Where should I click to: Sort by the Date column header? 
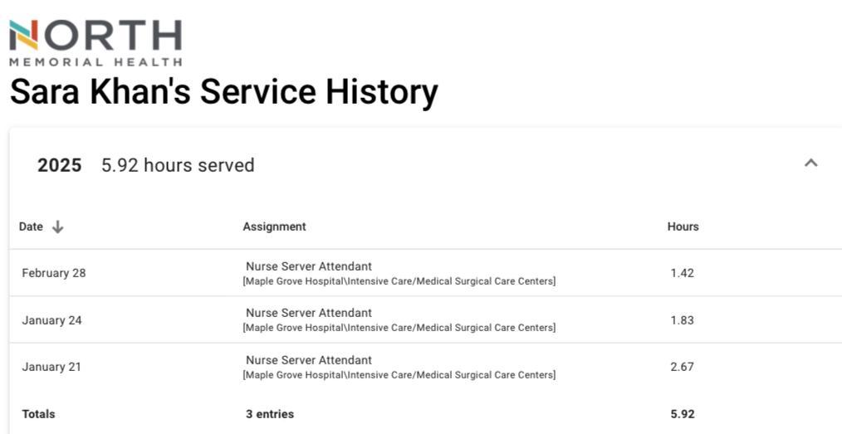[31, 227]
